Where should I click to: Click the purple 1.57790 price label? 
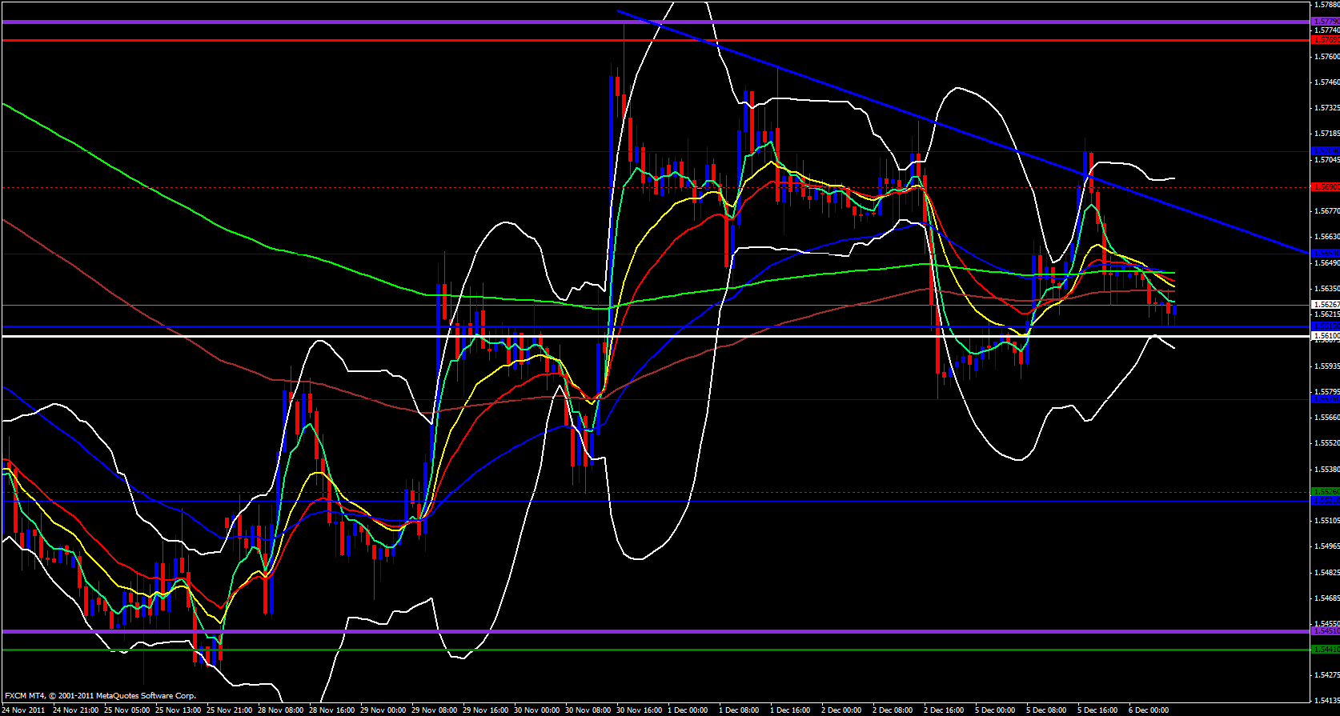coord(1326,22)
